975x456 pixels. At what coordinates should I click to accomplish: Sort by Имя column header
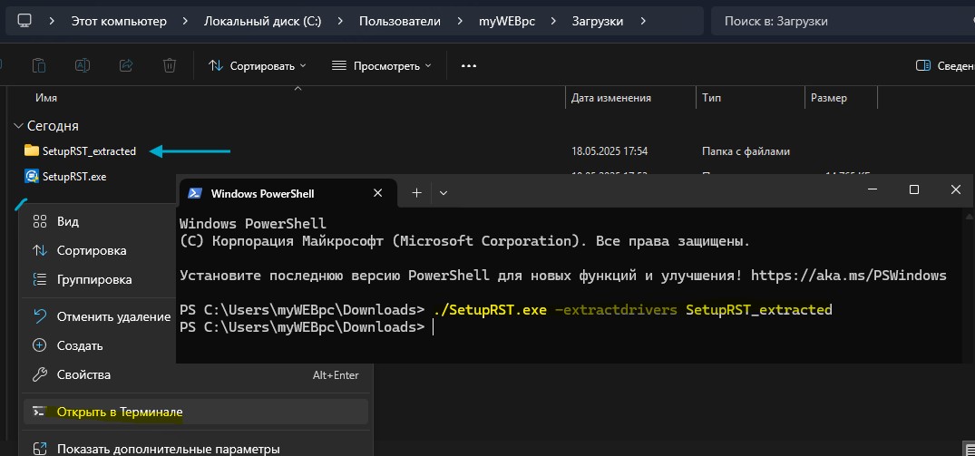point(46,98)
